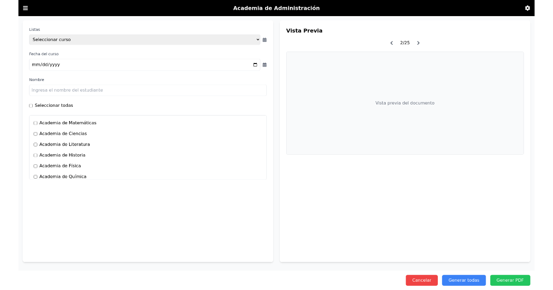Check Academia de Química
The height and width of the screenshot is (290, 553).
pyautogui.click(x=35, y=176)
